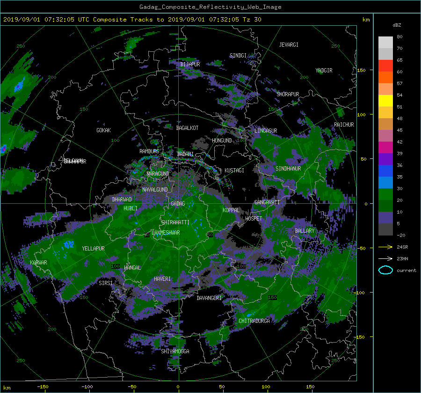Click the LAXMESHWAR label
This screenshot has width=421, height=393.
click(166, 233)
